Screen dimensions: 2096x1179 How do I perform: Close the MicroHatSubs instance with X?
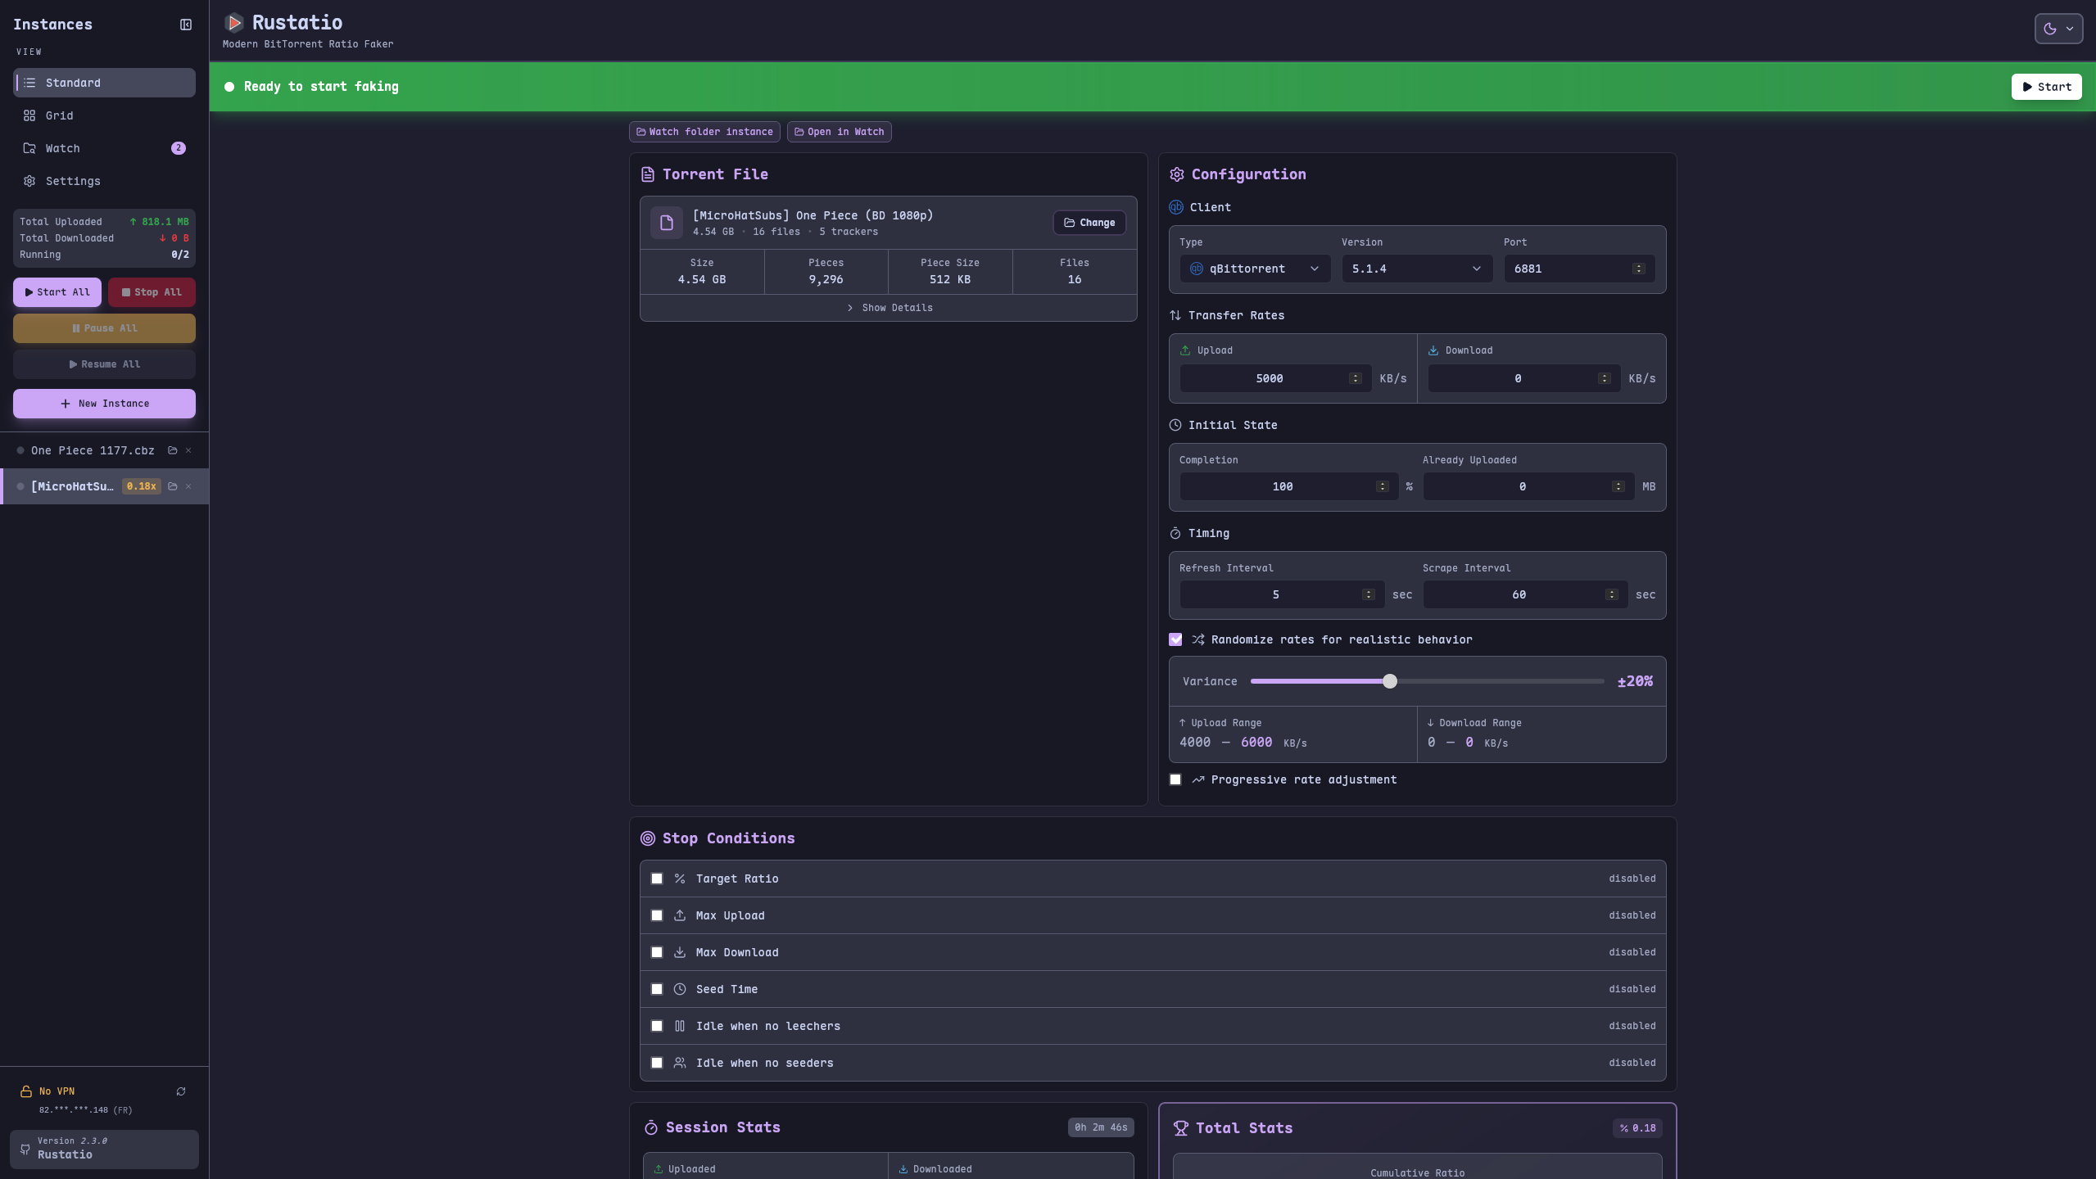click(188, 486)
